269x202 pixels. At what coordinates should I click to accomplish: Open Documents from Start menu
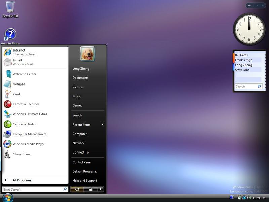click(x=80, y=78)
